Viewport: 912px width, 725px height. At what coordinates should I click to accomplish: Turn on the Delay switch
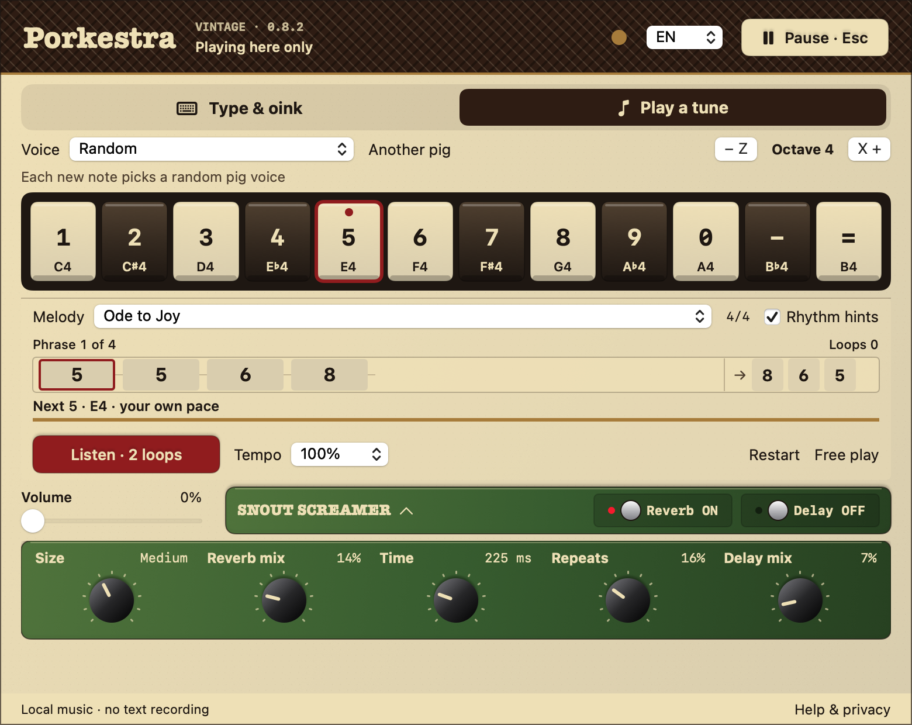tap(810, 510)
